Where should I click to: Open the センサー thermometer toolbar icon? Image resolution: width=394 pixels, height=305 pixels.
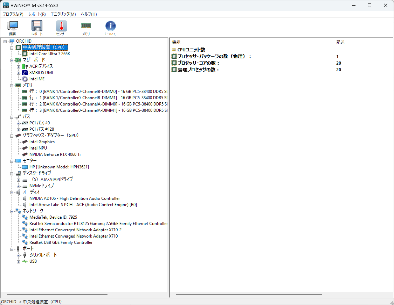pos(61,28)
